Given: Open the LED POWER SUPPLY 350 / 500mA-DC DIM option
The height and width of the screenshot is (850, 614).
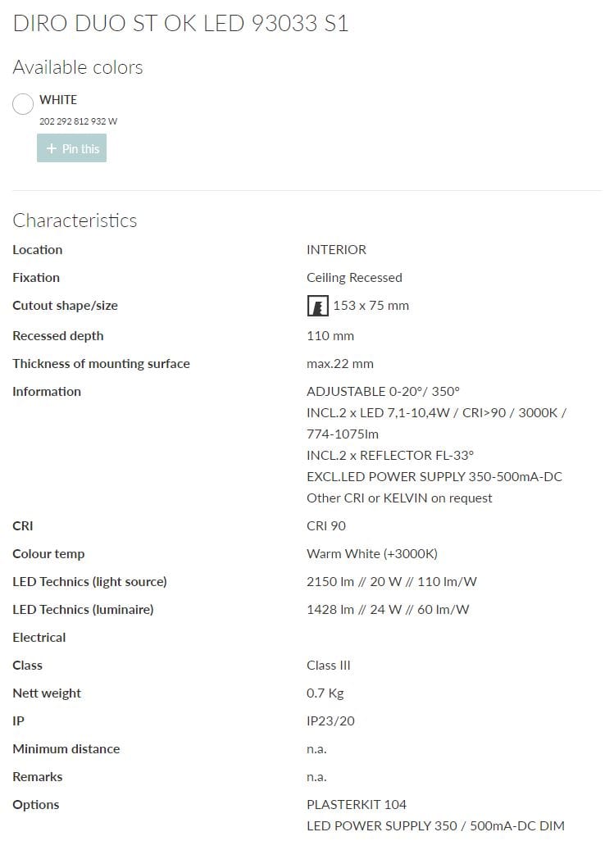Looking at the screenshot, I should [x=435, y=825].
